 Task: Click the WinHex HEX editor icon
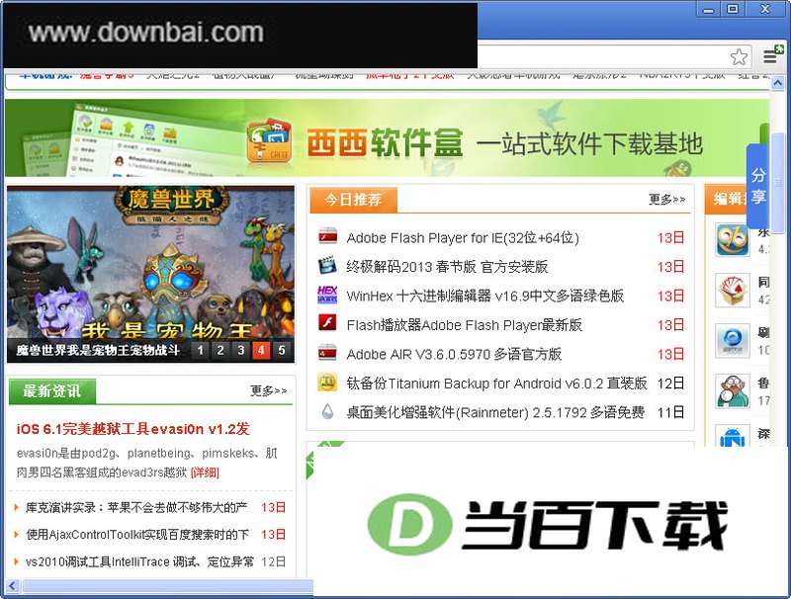point(327,295)
